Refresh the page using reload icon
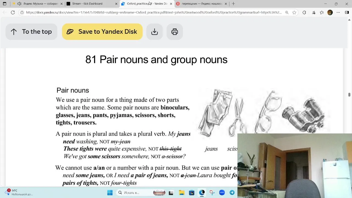Screen dimensions: 352x198 13,12
